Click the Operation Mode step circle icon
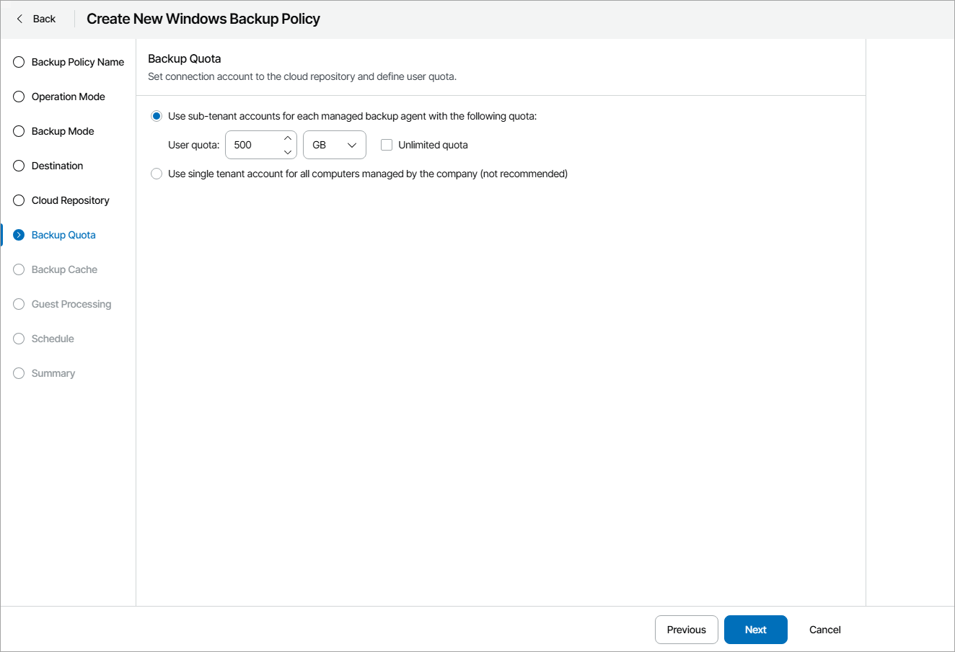This screenshot has width=955, height=652. pos(19,97)
